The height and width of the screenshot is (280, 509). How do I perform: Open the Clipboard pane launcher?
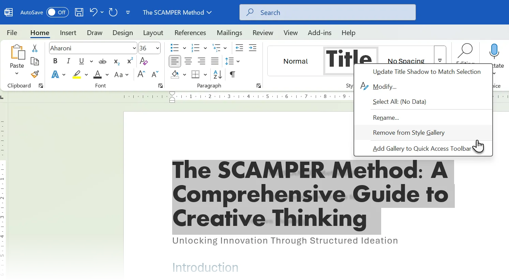(x=41, y=86)
